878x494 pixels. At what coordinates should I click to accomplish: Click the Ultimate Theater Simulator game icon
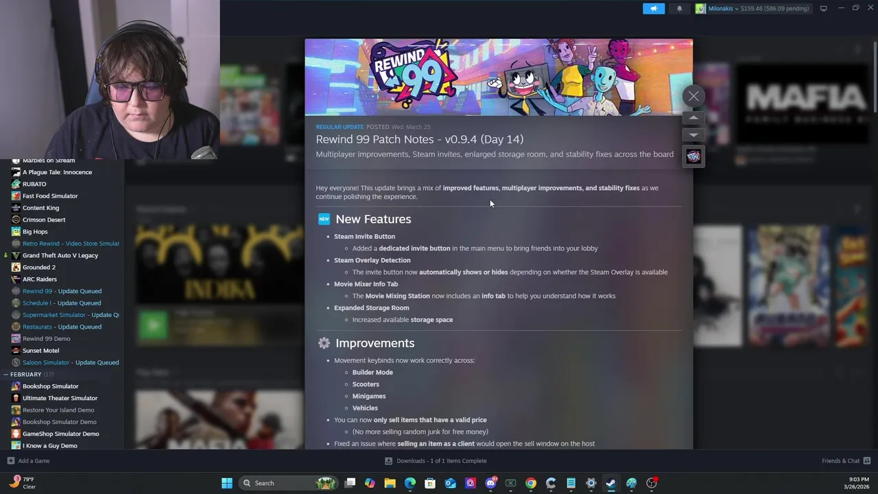tap(16, 398)
